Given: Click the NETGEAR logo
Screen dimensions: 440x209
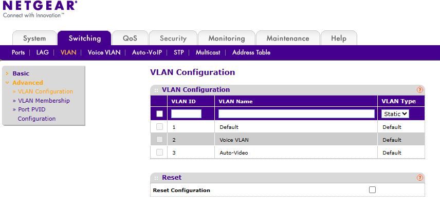Looking at the screenshot, I should [x=40, y=6].
